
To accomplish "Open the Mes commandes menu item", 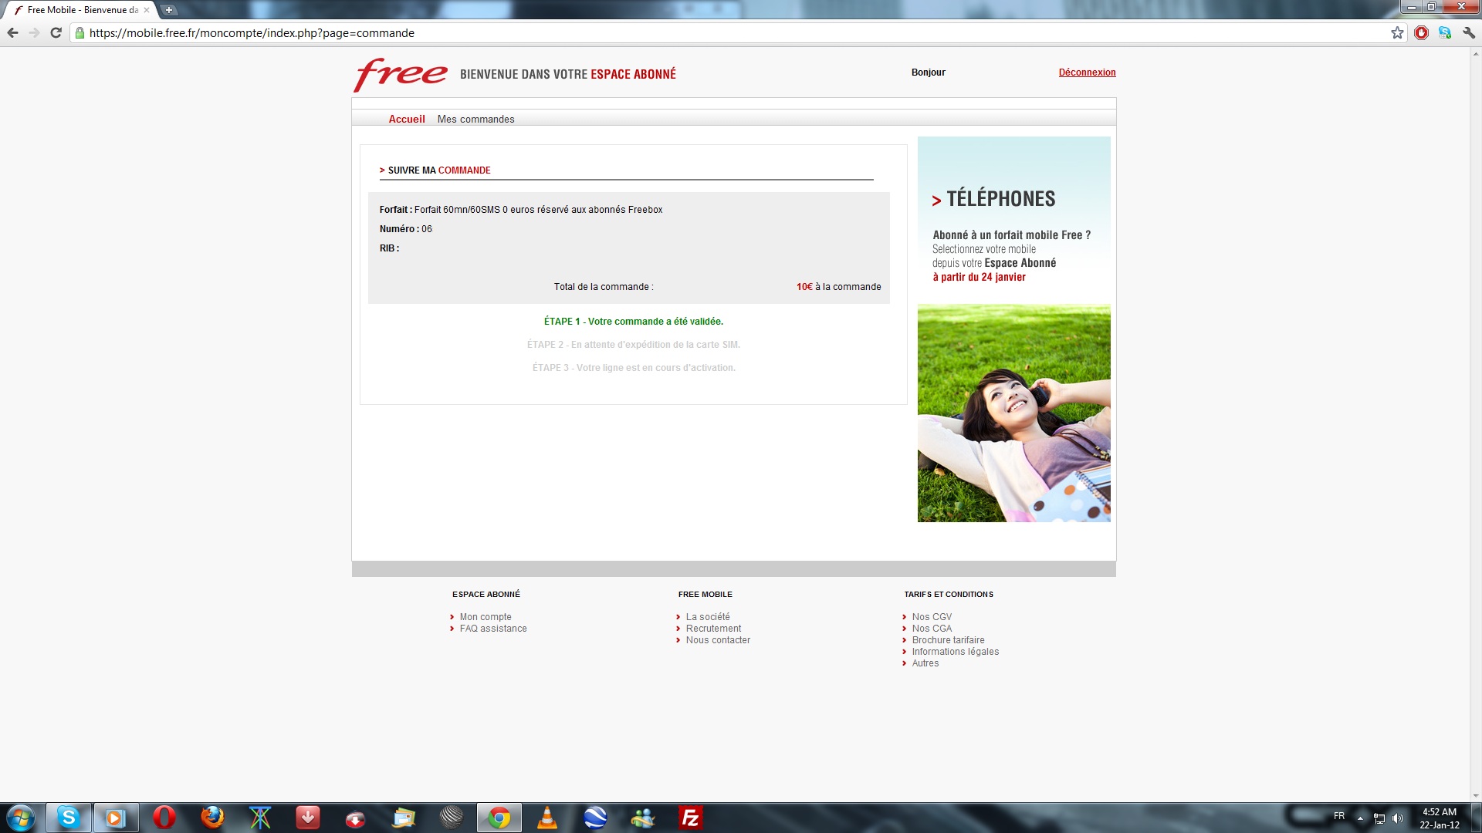I will pyautogui.click(x=475, y=119).
